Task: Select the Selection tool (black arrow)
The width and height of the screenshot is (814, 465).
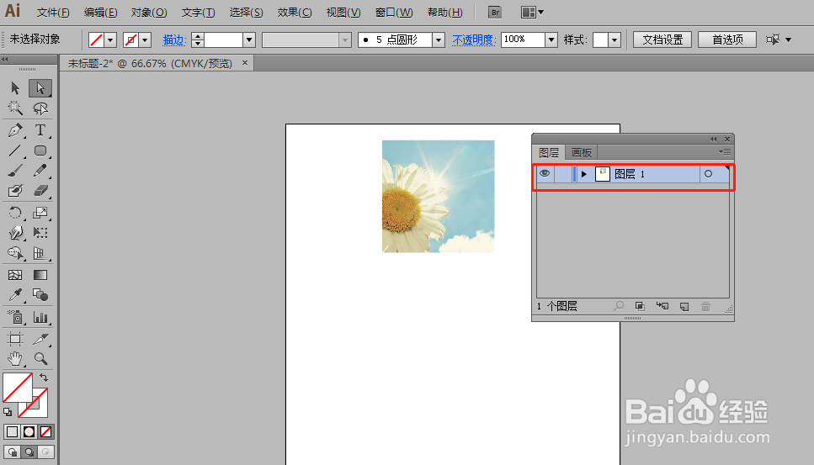Action: [x=15, y=88]
